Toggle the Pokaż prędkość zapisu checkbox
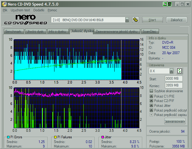Image resolution: width=192 pixels, height=149 pixels. (151, 115)
